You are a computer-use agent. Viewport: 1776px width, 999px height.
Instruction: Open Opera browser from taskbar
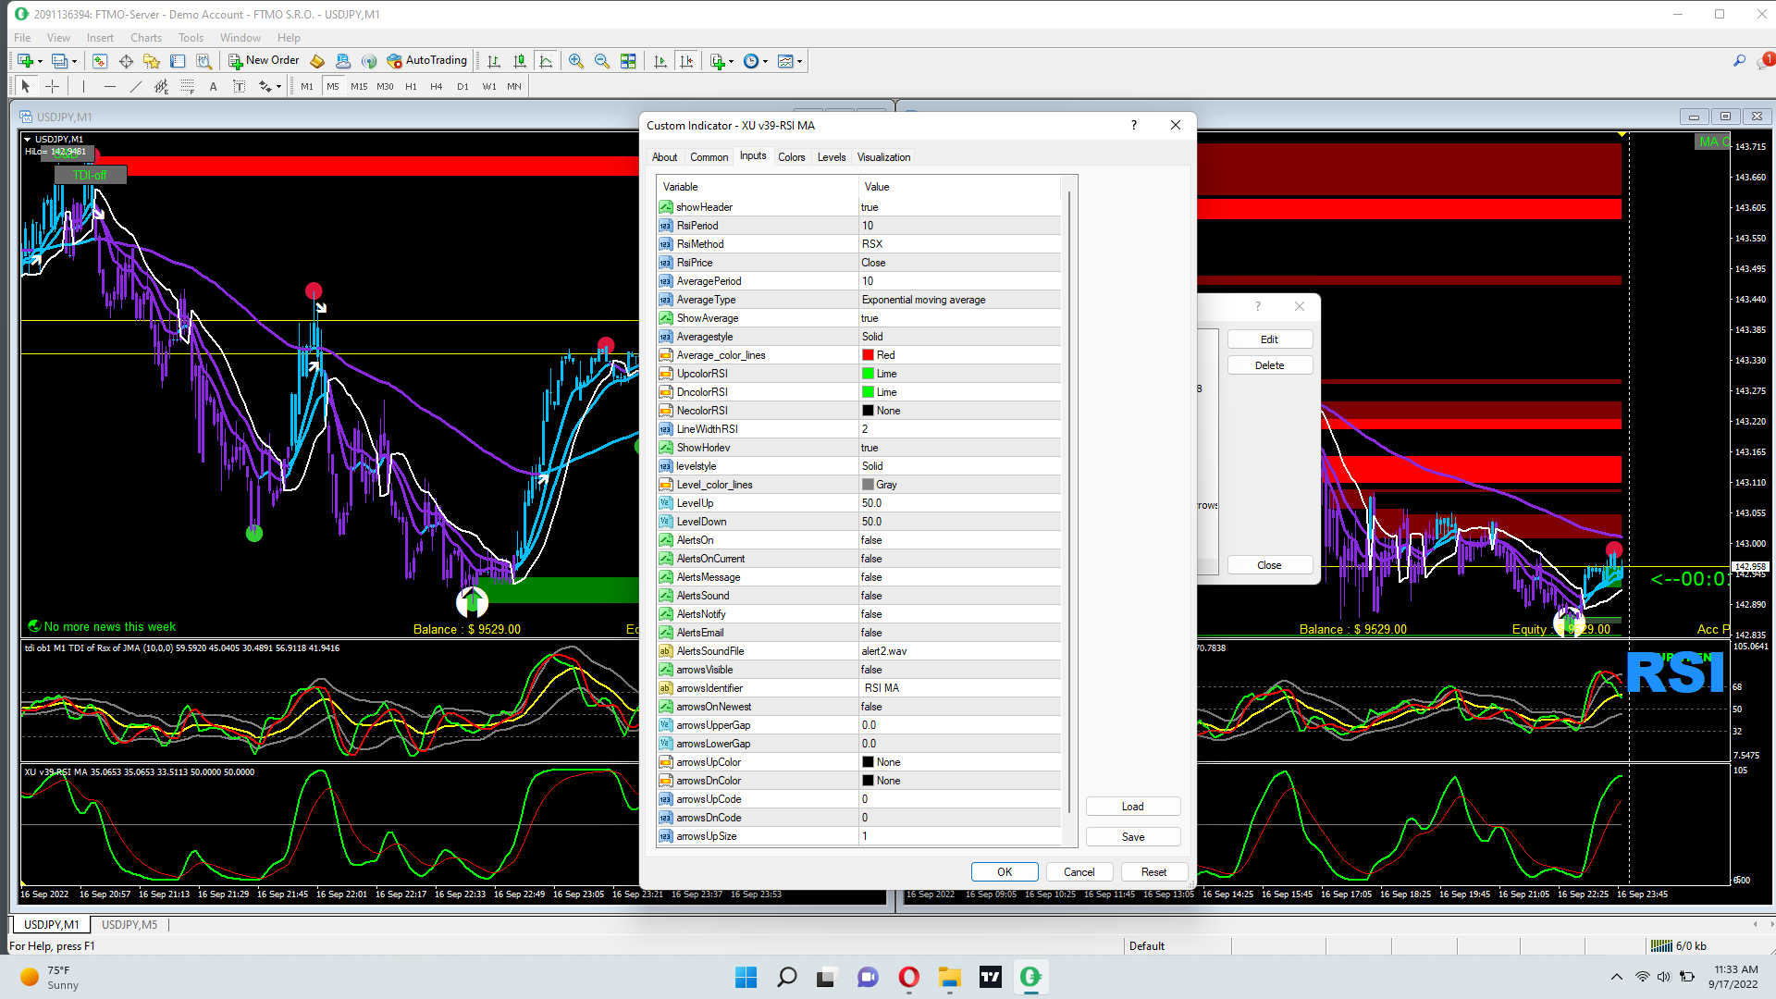(x=908, y=977)
